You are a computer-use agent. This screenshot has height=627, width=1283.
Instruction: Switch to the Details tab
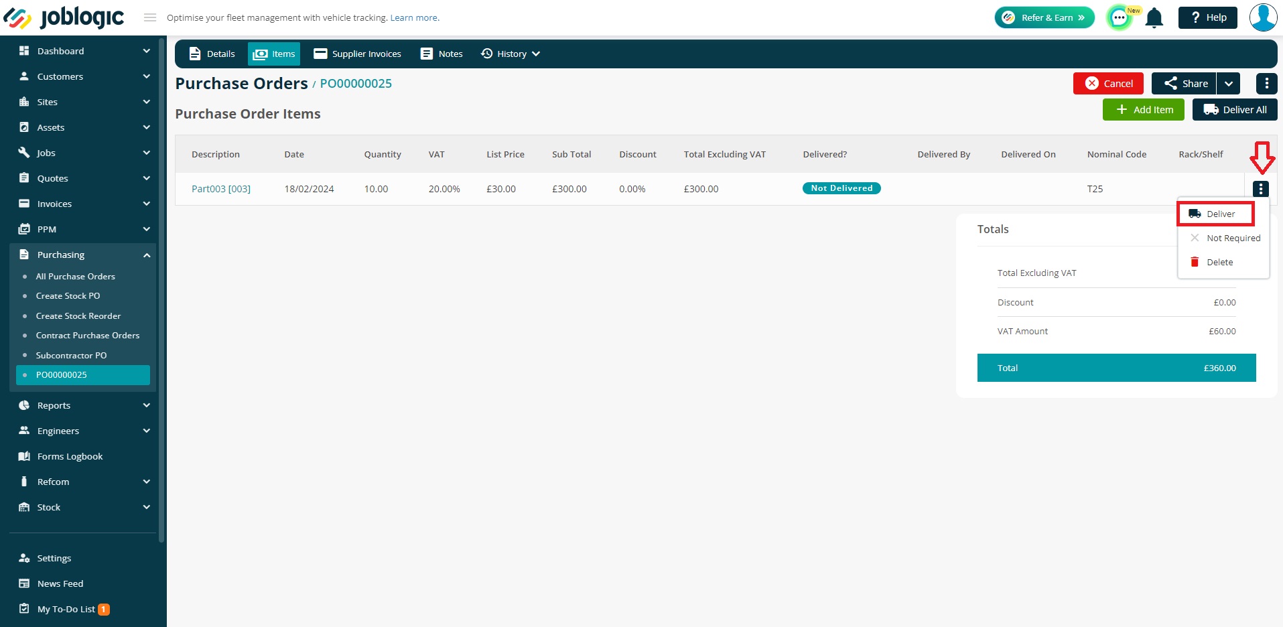212,54
